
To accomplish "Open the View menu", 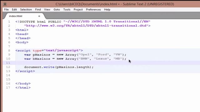I will 47,10.
